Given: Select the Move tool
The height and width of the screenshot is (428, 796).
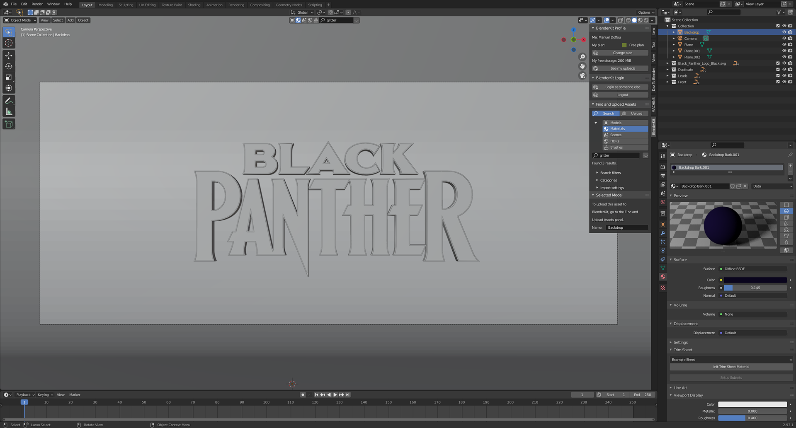Looking at the screenshot, I should (x=9, y=56).
